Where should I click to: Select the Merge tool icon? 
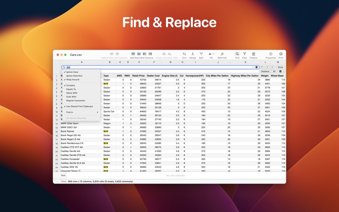pos(192,54)
